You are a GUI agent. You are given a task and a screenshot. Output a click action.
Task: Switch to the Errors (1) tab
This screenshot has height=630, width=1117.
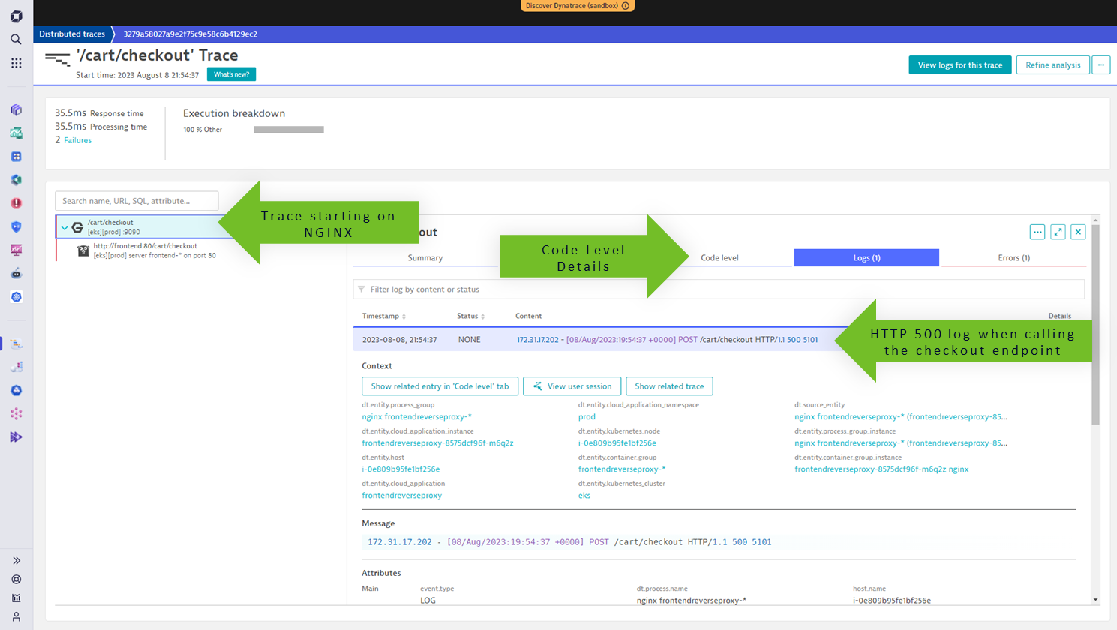[1013, 257]
